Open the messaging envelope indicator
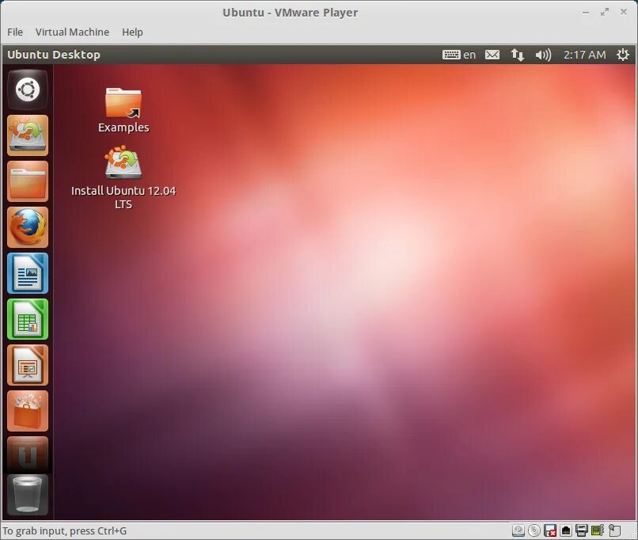This screenshot has width=638, height=540. click(x=492, y=55)
